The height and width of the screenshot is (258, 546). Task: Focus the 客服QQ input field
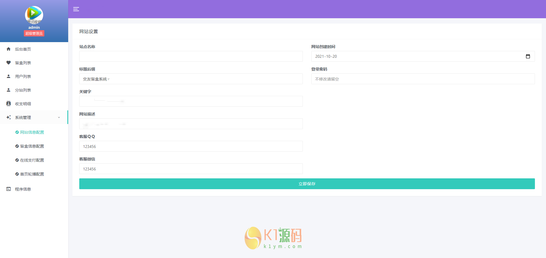tap(191, 146)
